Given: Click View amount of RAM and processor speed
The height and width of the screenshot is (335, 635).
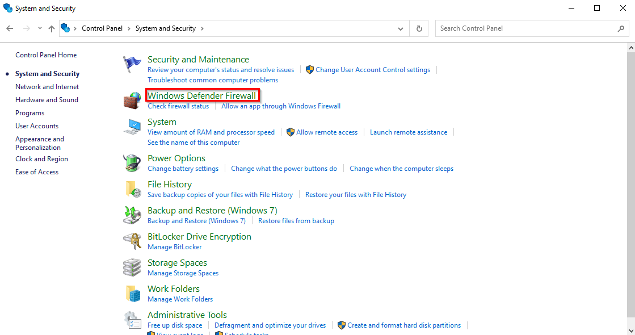Looking at the screenshot, I should point(211,132).
